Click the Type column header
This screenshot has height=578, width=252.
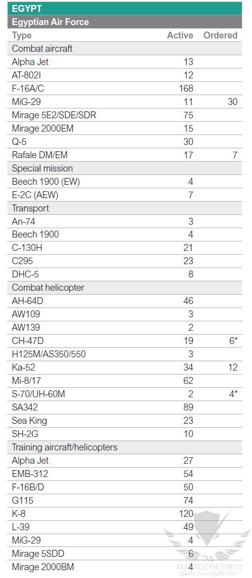tap(22, 35)
